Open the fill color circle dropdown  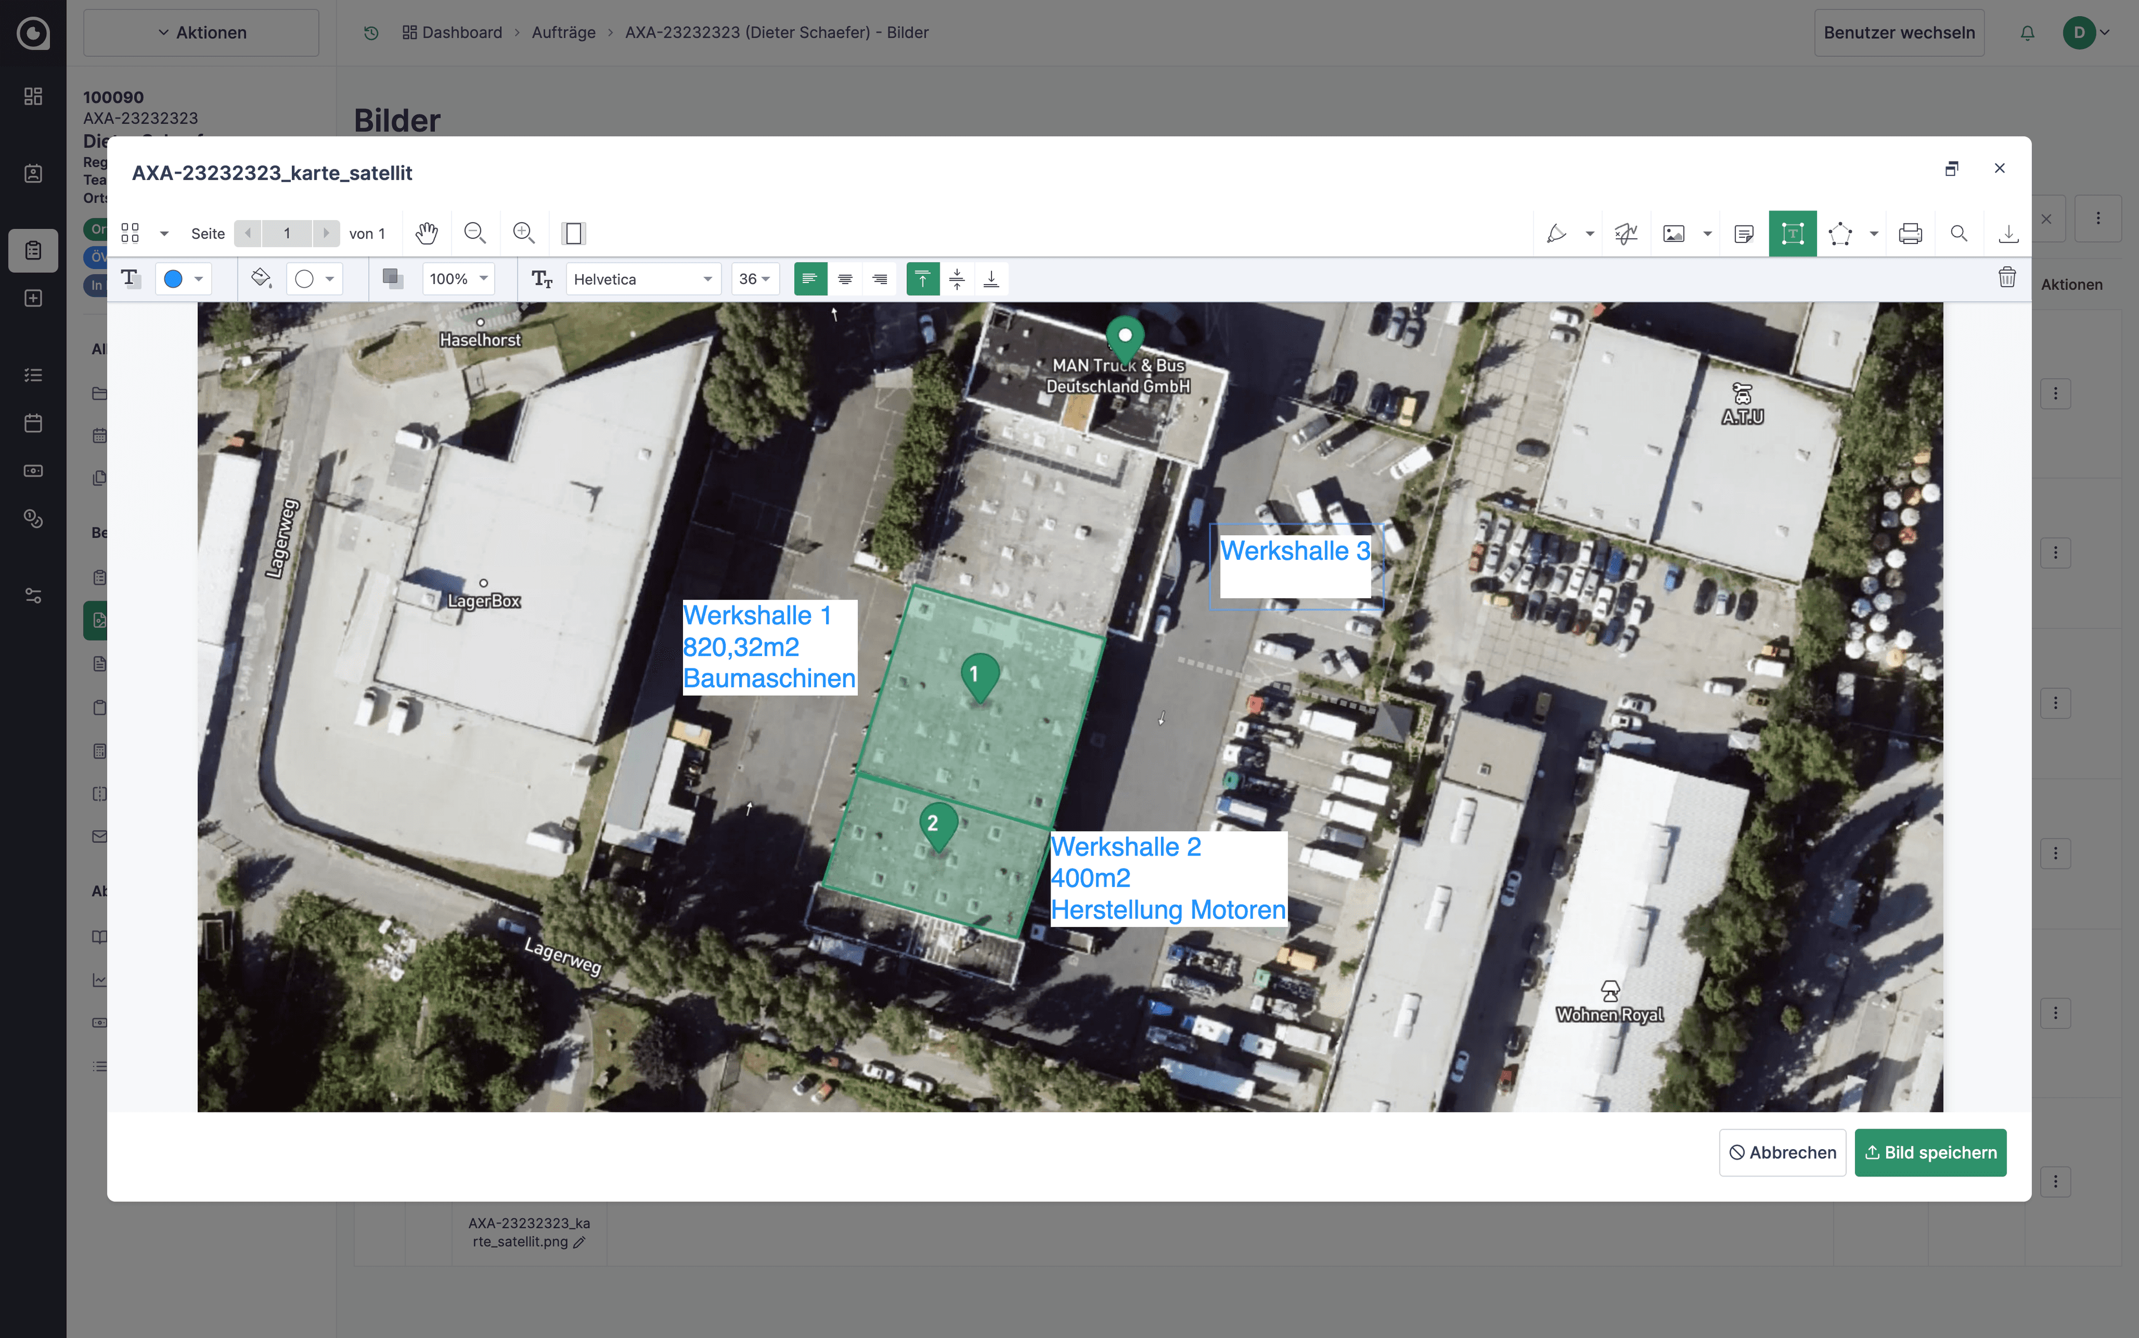[314, 279]
